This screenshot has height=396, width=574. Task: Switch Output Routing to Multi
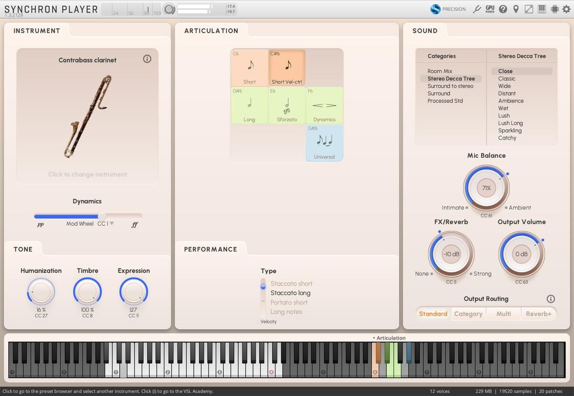pyautogui.click(x=503, y=314)
